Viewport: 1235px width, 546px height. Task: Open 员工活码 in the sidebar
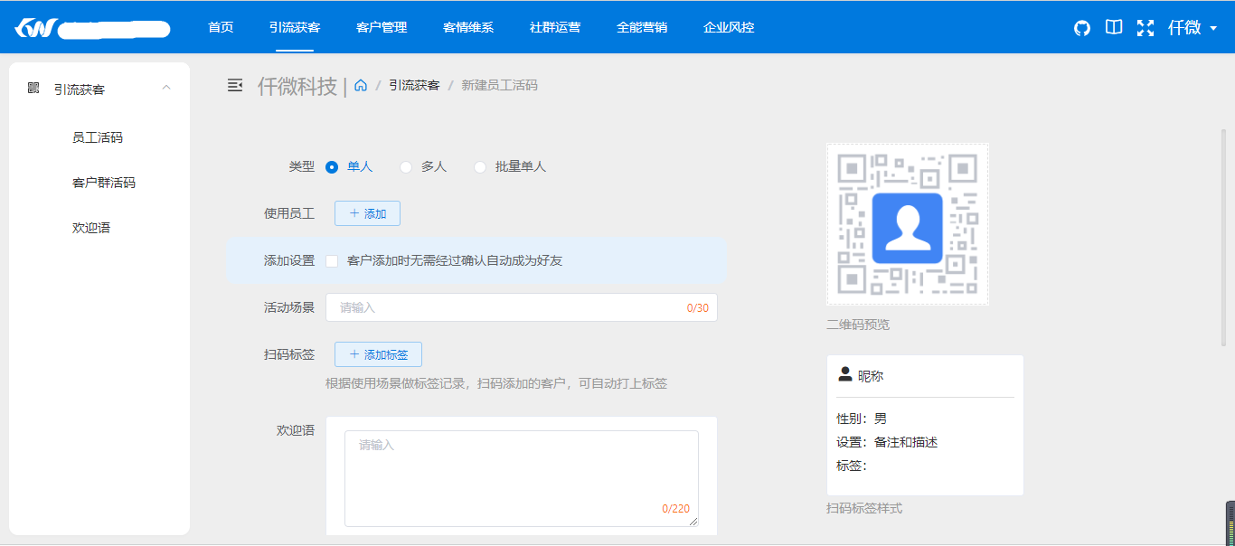coord(99,137)
